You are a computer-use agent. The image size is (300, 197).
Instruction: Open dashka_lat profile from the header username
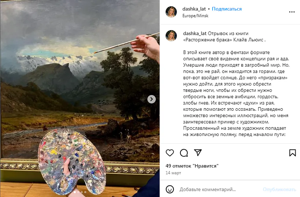point(194,9)
